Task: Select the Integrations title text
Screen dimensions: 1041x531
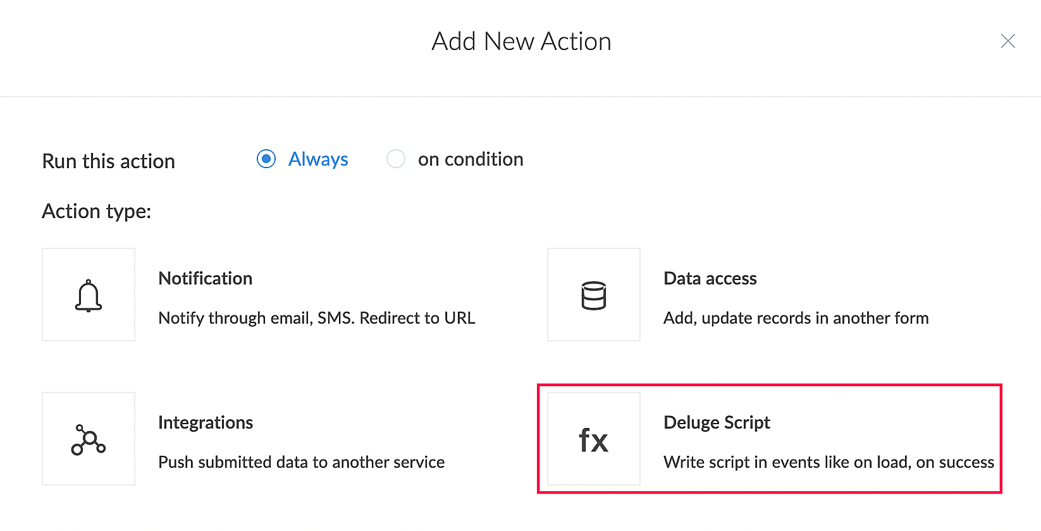Action: (206, 422)
